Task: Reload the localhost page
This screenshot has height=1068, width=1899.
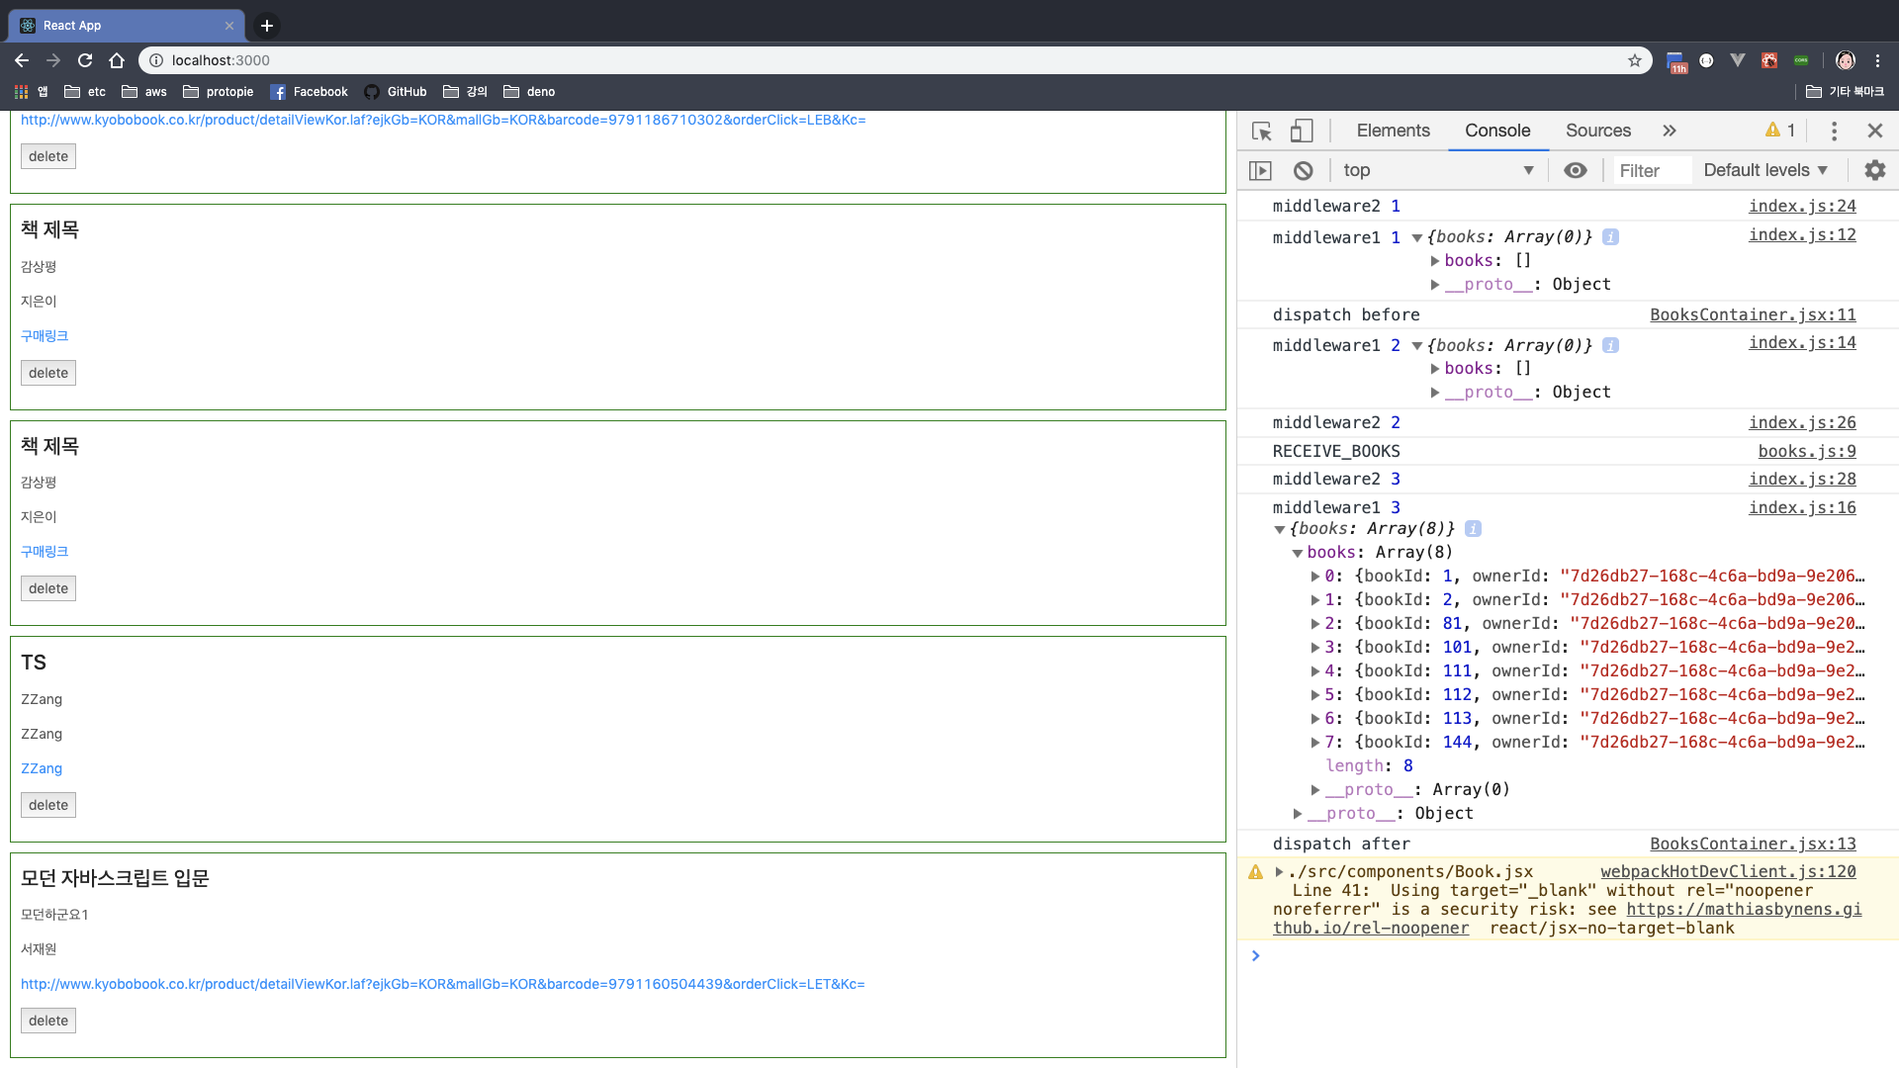Action: point(85,60)
